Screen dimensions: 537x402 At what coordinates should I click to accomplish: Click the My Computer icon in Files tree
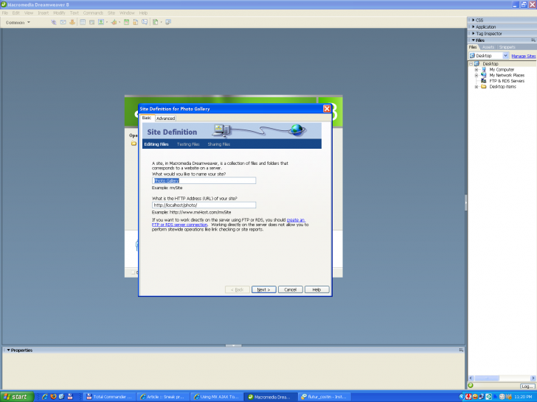point(484,69)
